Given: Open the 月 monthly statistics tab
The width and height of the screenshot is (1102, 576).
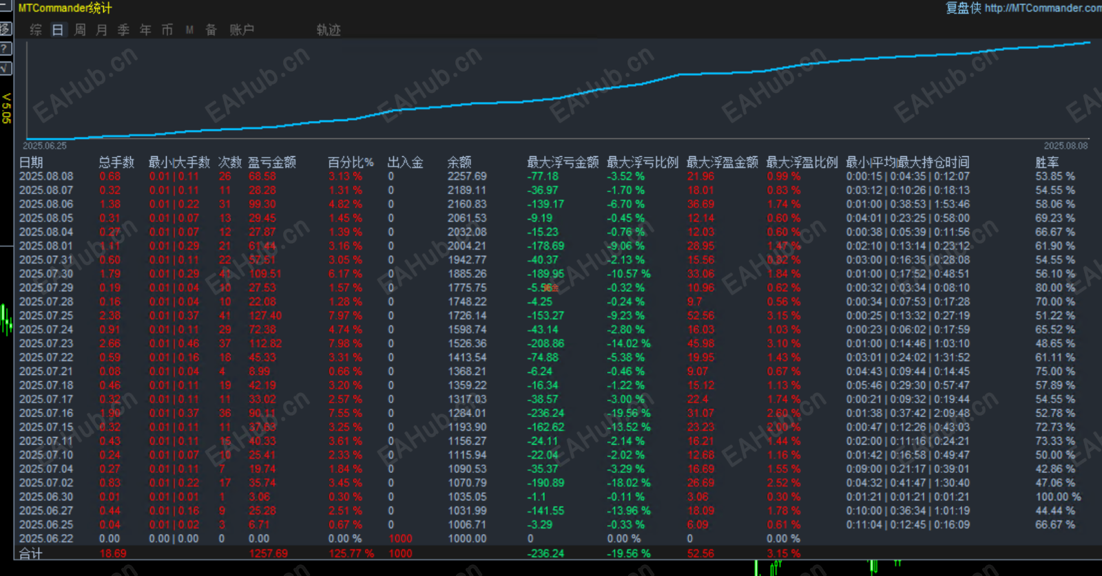Looking at the screenshot, I should 102,30.
